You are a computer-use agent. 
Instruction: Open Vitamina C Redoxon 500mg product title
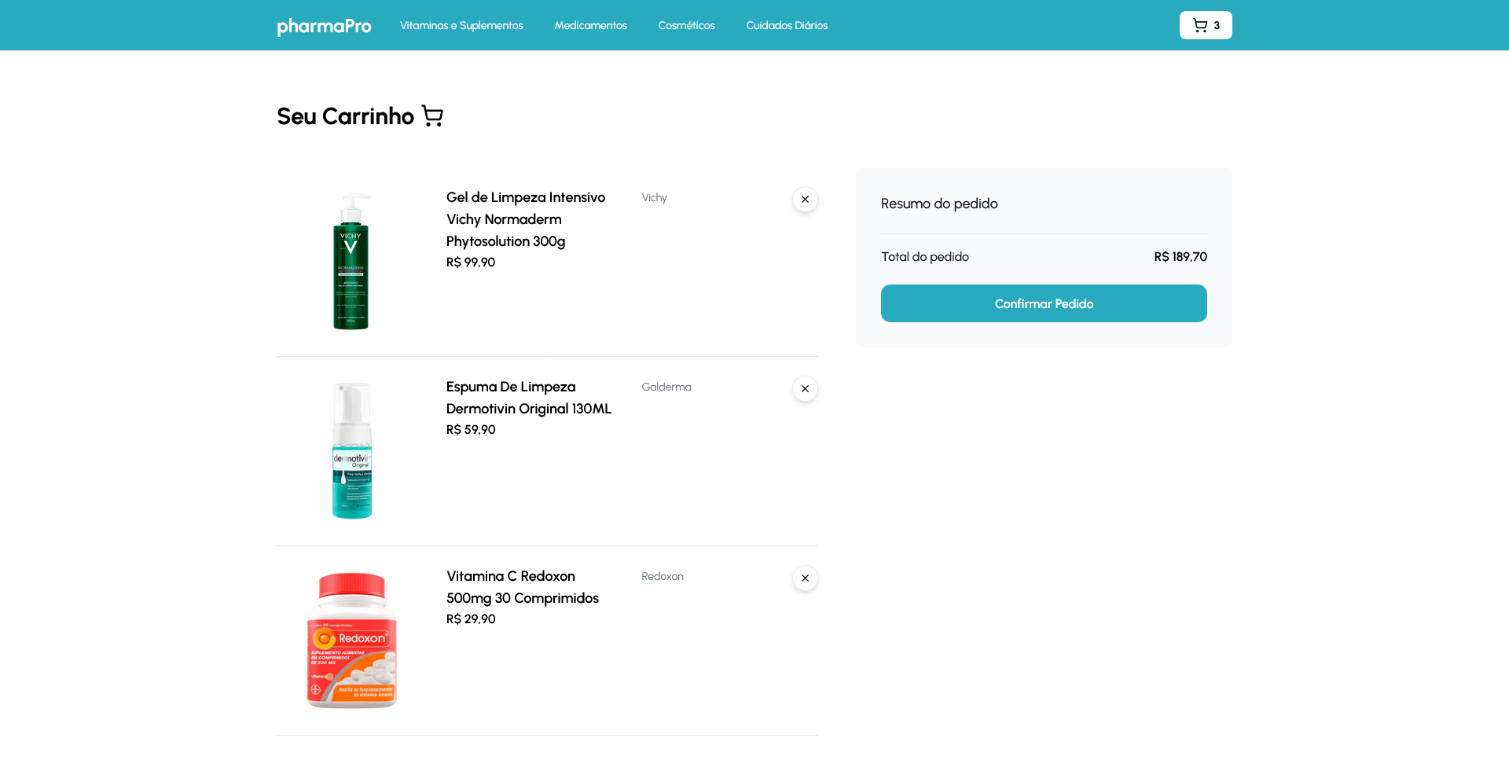(523, 587)
